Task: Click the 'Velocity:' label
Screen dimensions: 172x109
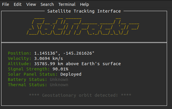Action: (20, 58)
